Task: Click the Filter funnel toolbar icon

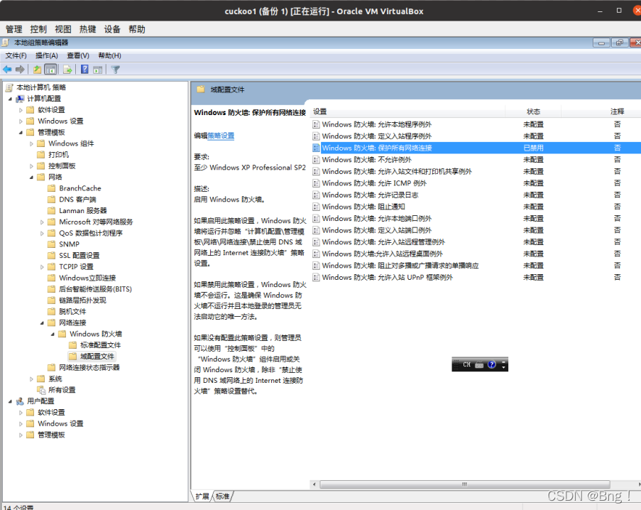Action: click(x=116, y=70)
